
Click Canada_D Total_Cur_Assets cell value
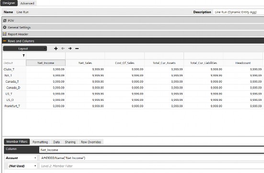pos(177,87)
